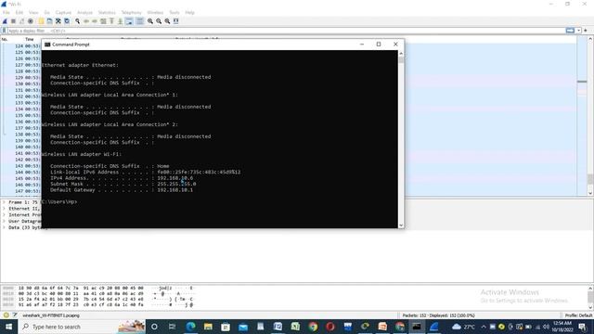Click the Wireshark packet list scrollbar down arrow
Screen dimensions: 594x334
pos(590,194)
